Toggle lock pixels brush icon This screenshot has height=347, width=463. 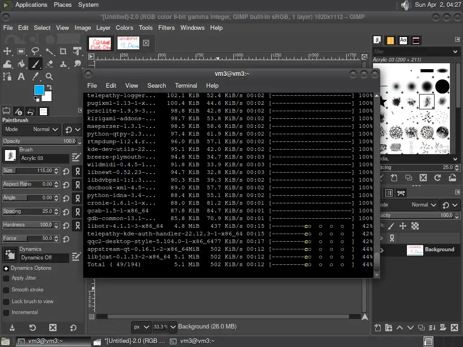tap(391, 226)
